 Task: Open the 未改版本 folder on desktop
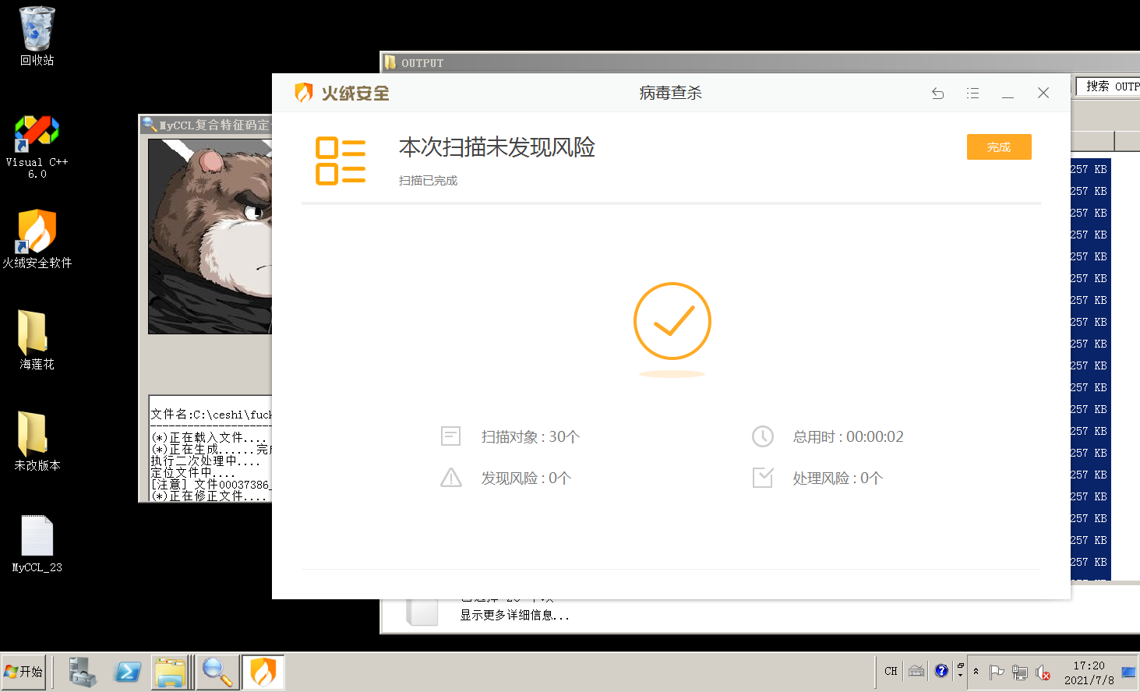pyautogui.click(x=37, y=441)
